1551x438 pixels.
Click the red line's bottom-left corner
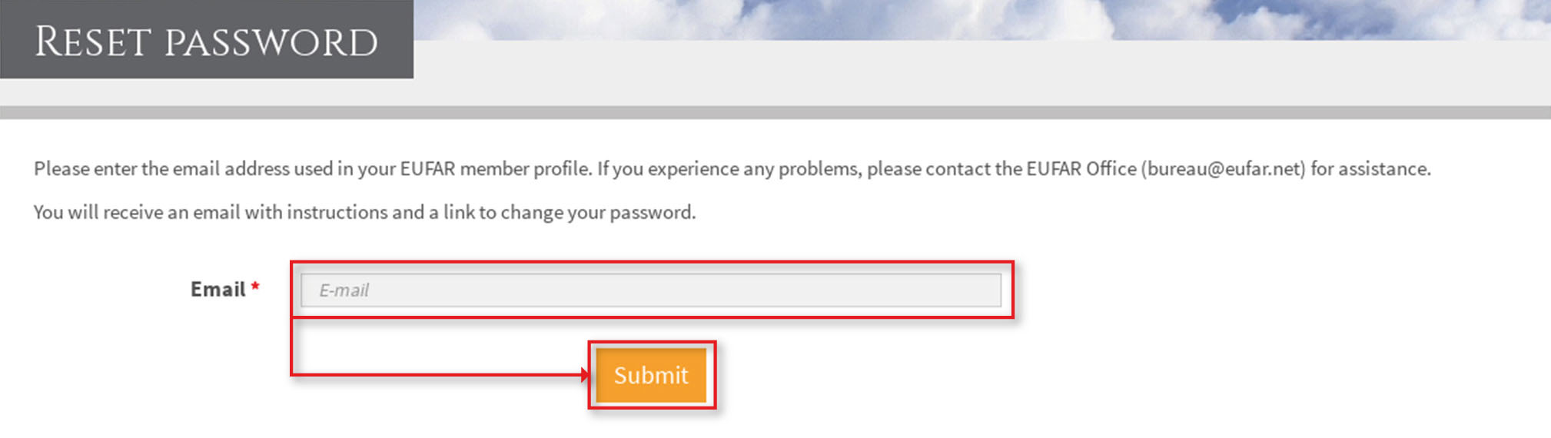click(291, 374)
